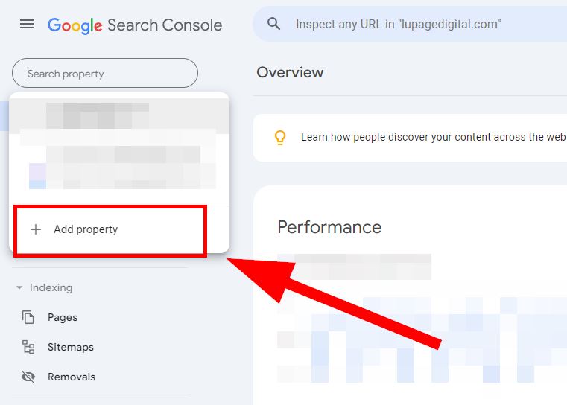
Task: Click the Indexing section label
Action: coord(51,287)
